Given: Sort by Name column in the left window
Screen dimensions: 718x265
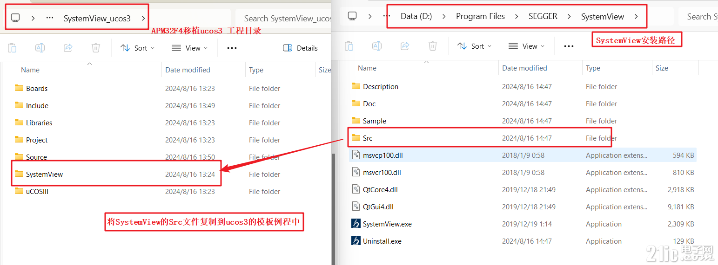Looking at the screenshot, I should pyautogui.click(x=30, y=70).
